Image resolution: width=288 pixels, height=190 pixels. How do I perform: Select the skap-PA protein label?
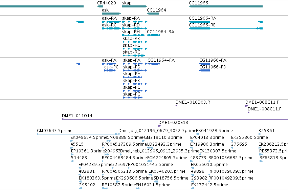pos(132,60)
